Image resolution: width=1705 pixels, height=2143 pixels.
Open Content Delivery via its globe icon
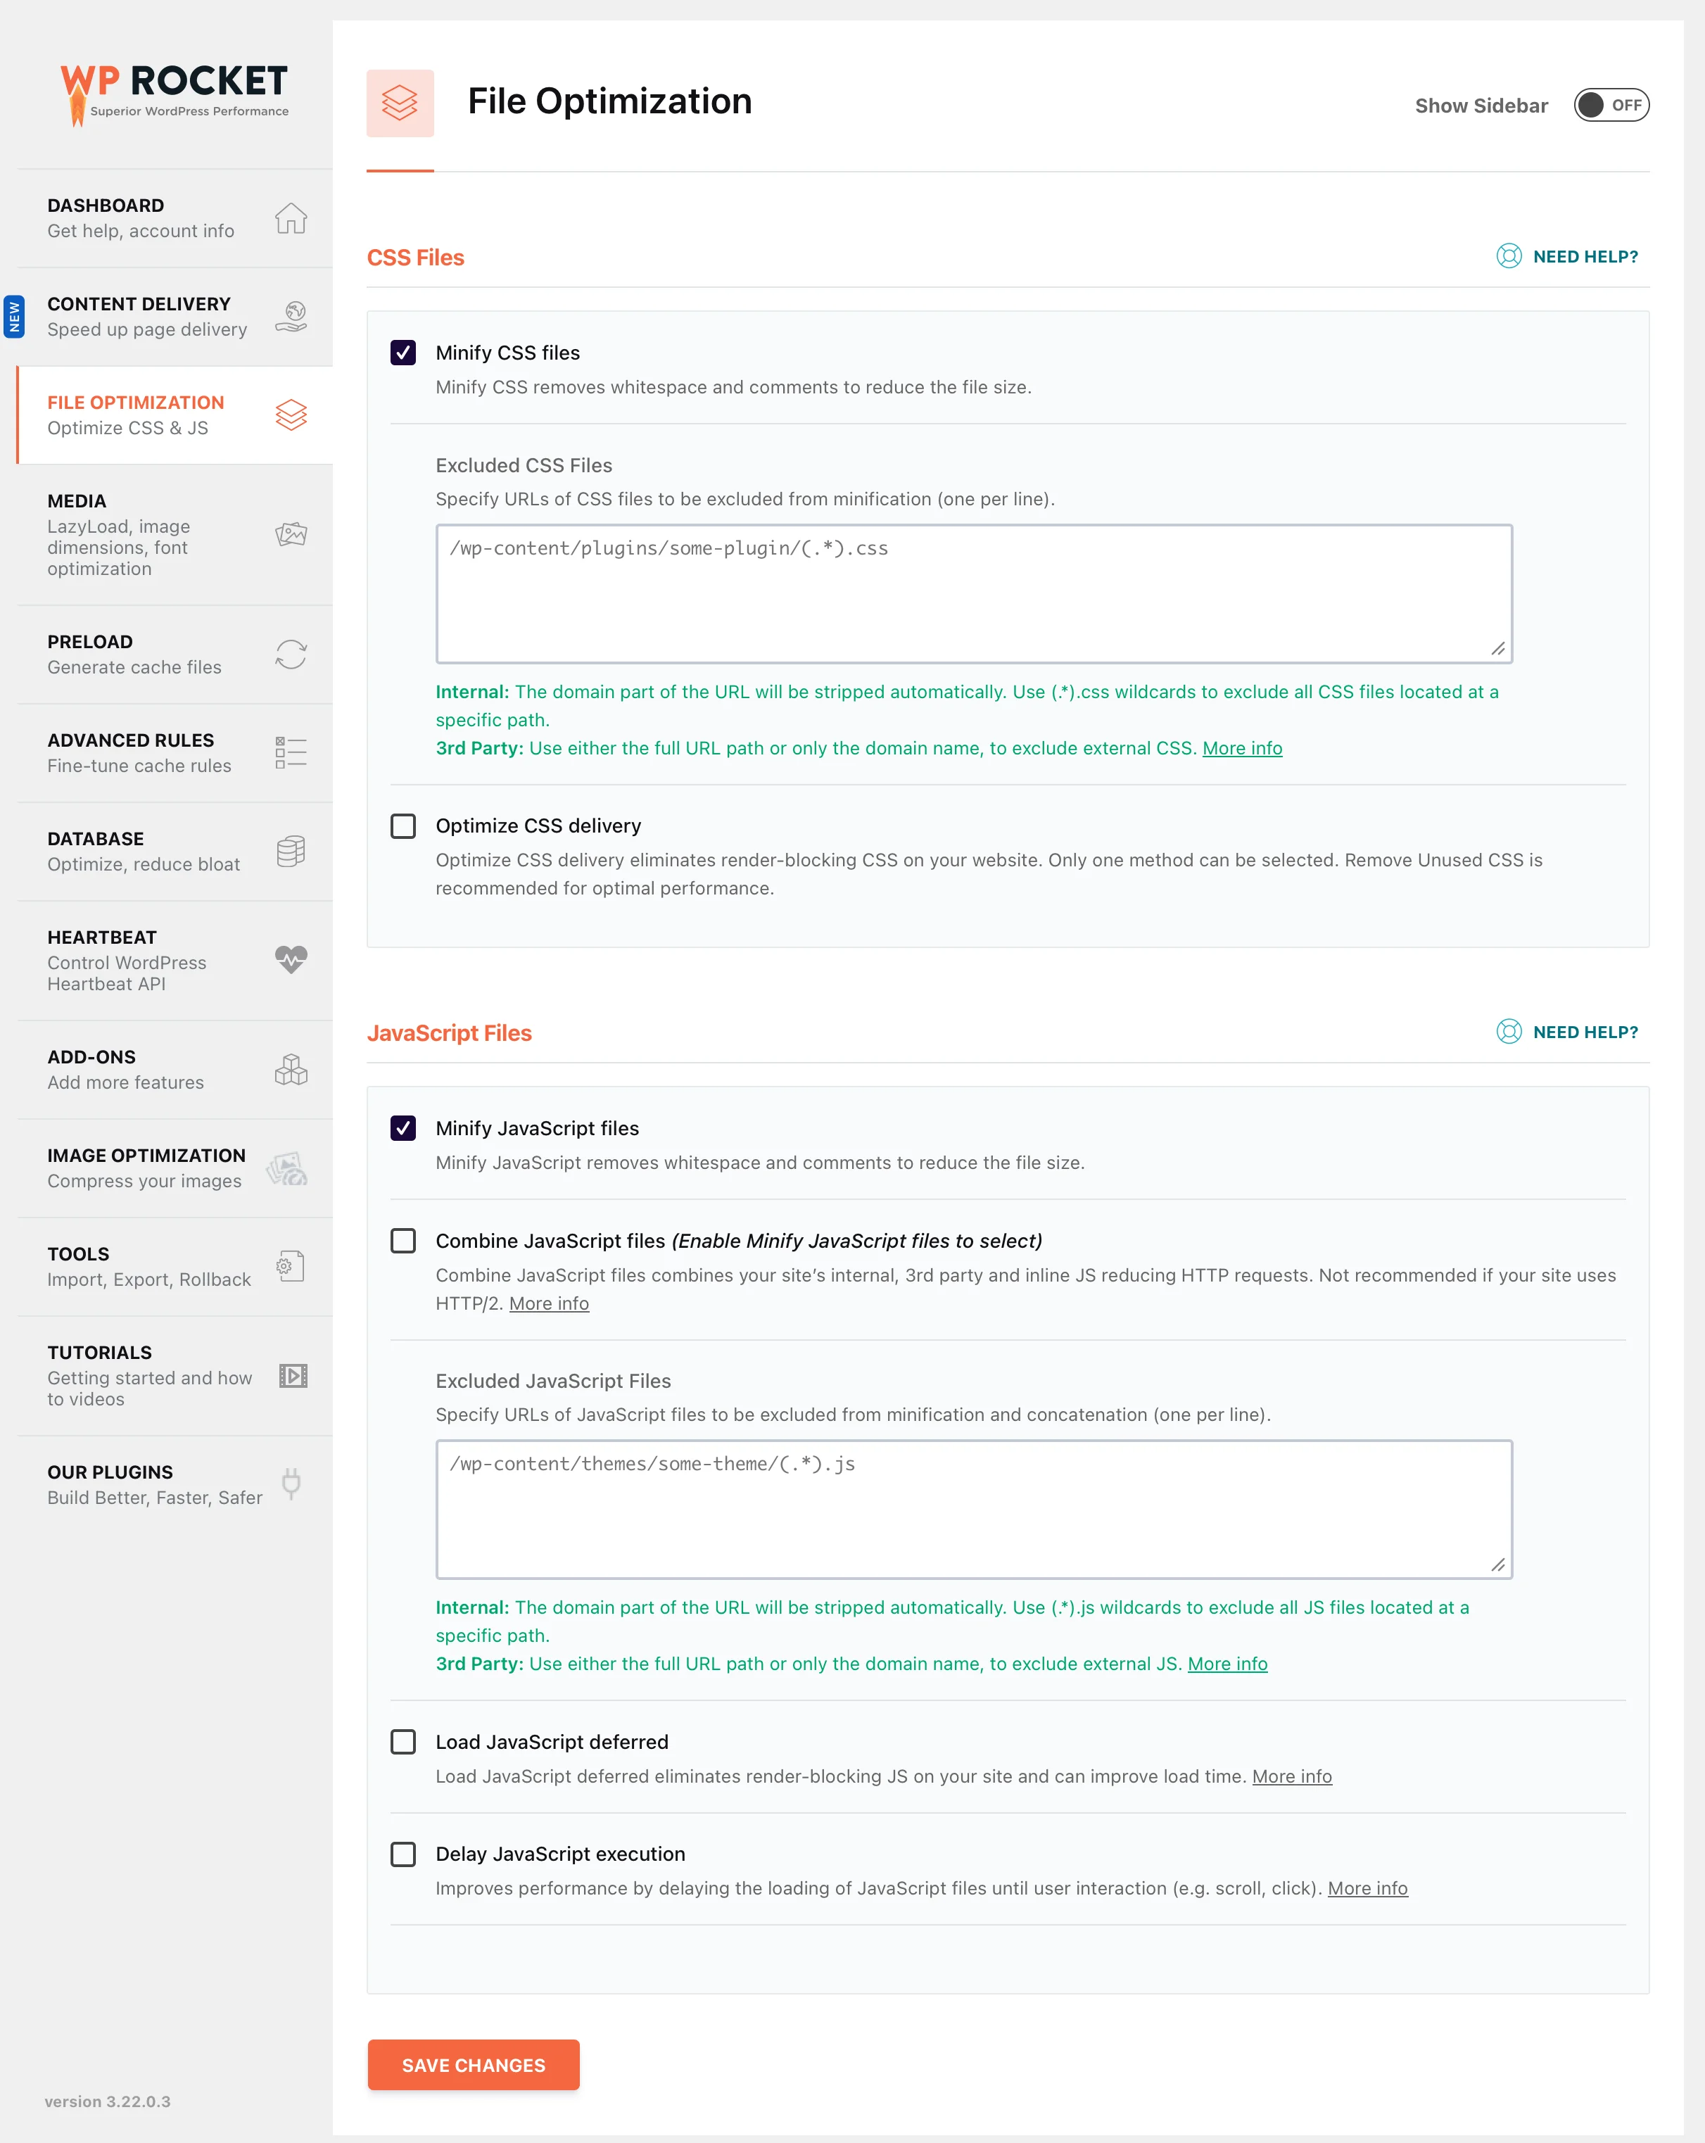[x=291, y=316]
